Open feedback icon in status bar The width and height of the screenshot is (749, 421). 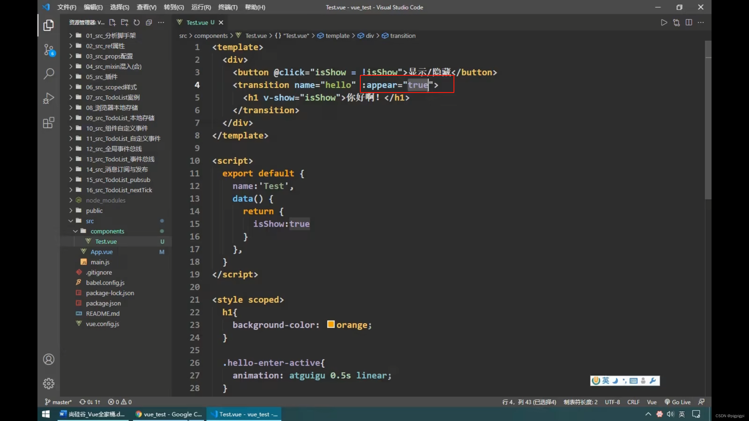701,402
